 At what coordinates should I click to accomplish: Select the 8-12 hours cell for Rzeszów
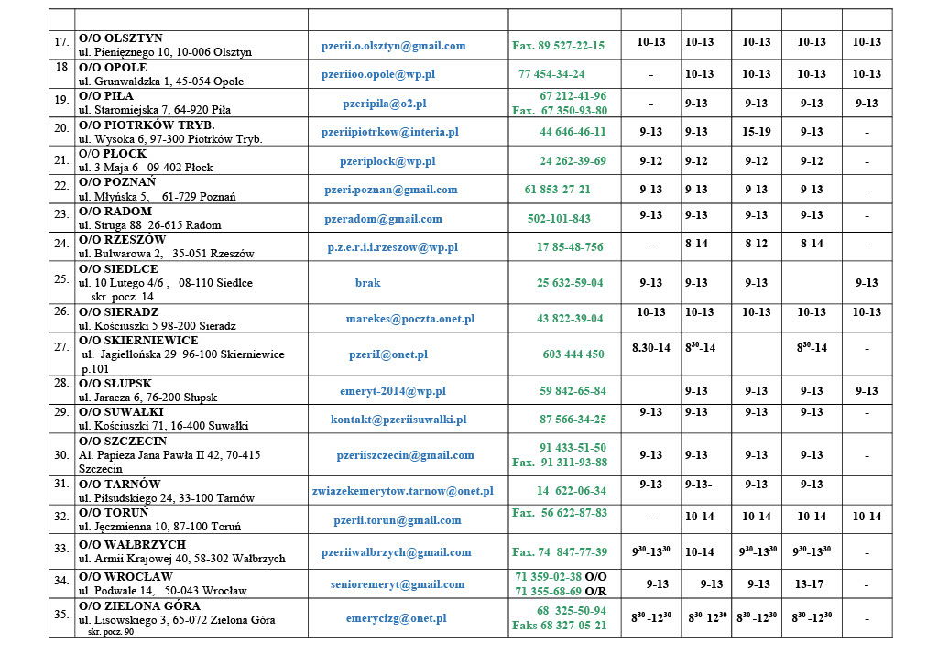tap(757, 244)
